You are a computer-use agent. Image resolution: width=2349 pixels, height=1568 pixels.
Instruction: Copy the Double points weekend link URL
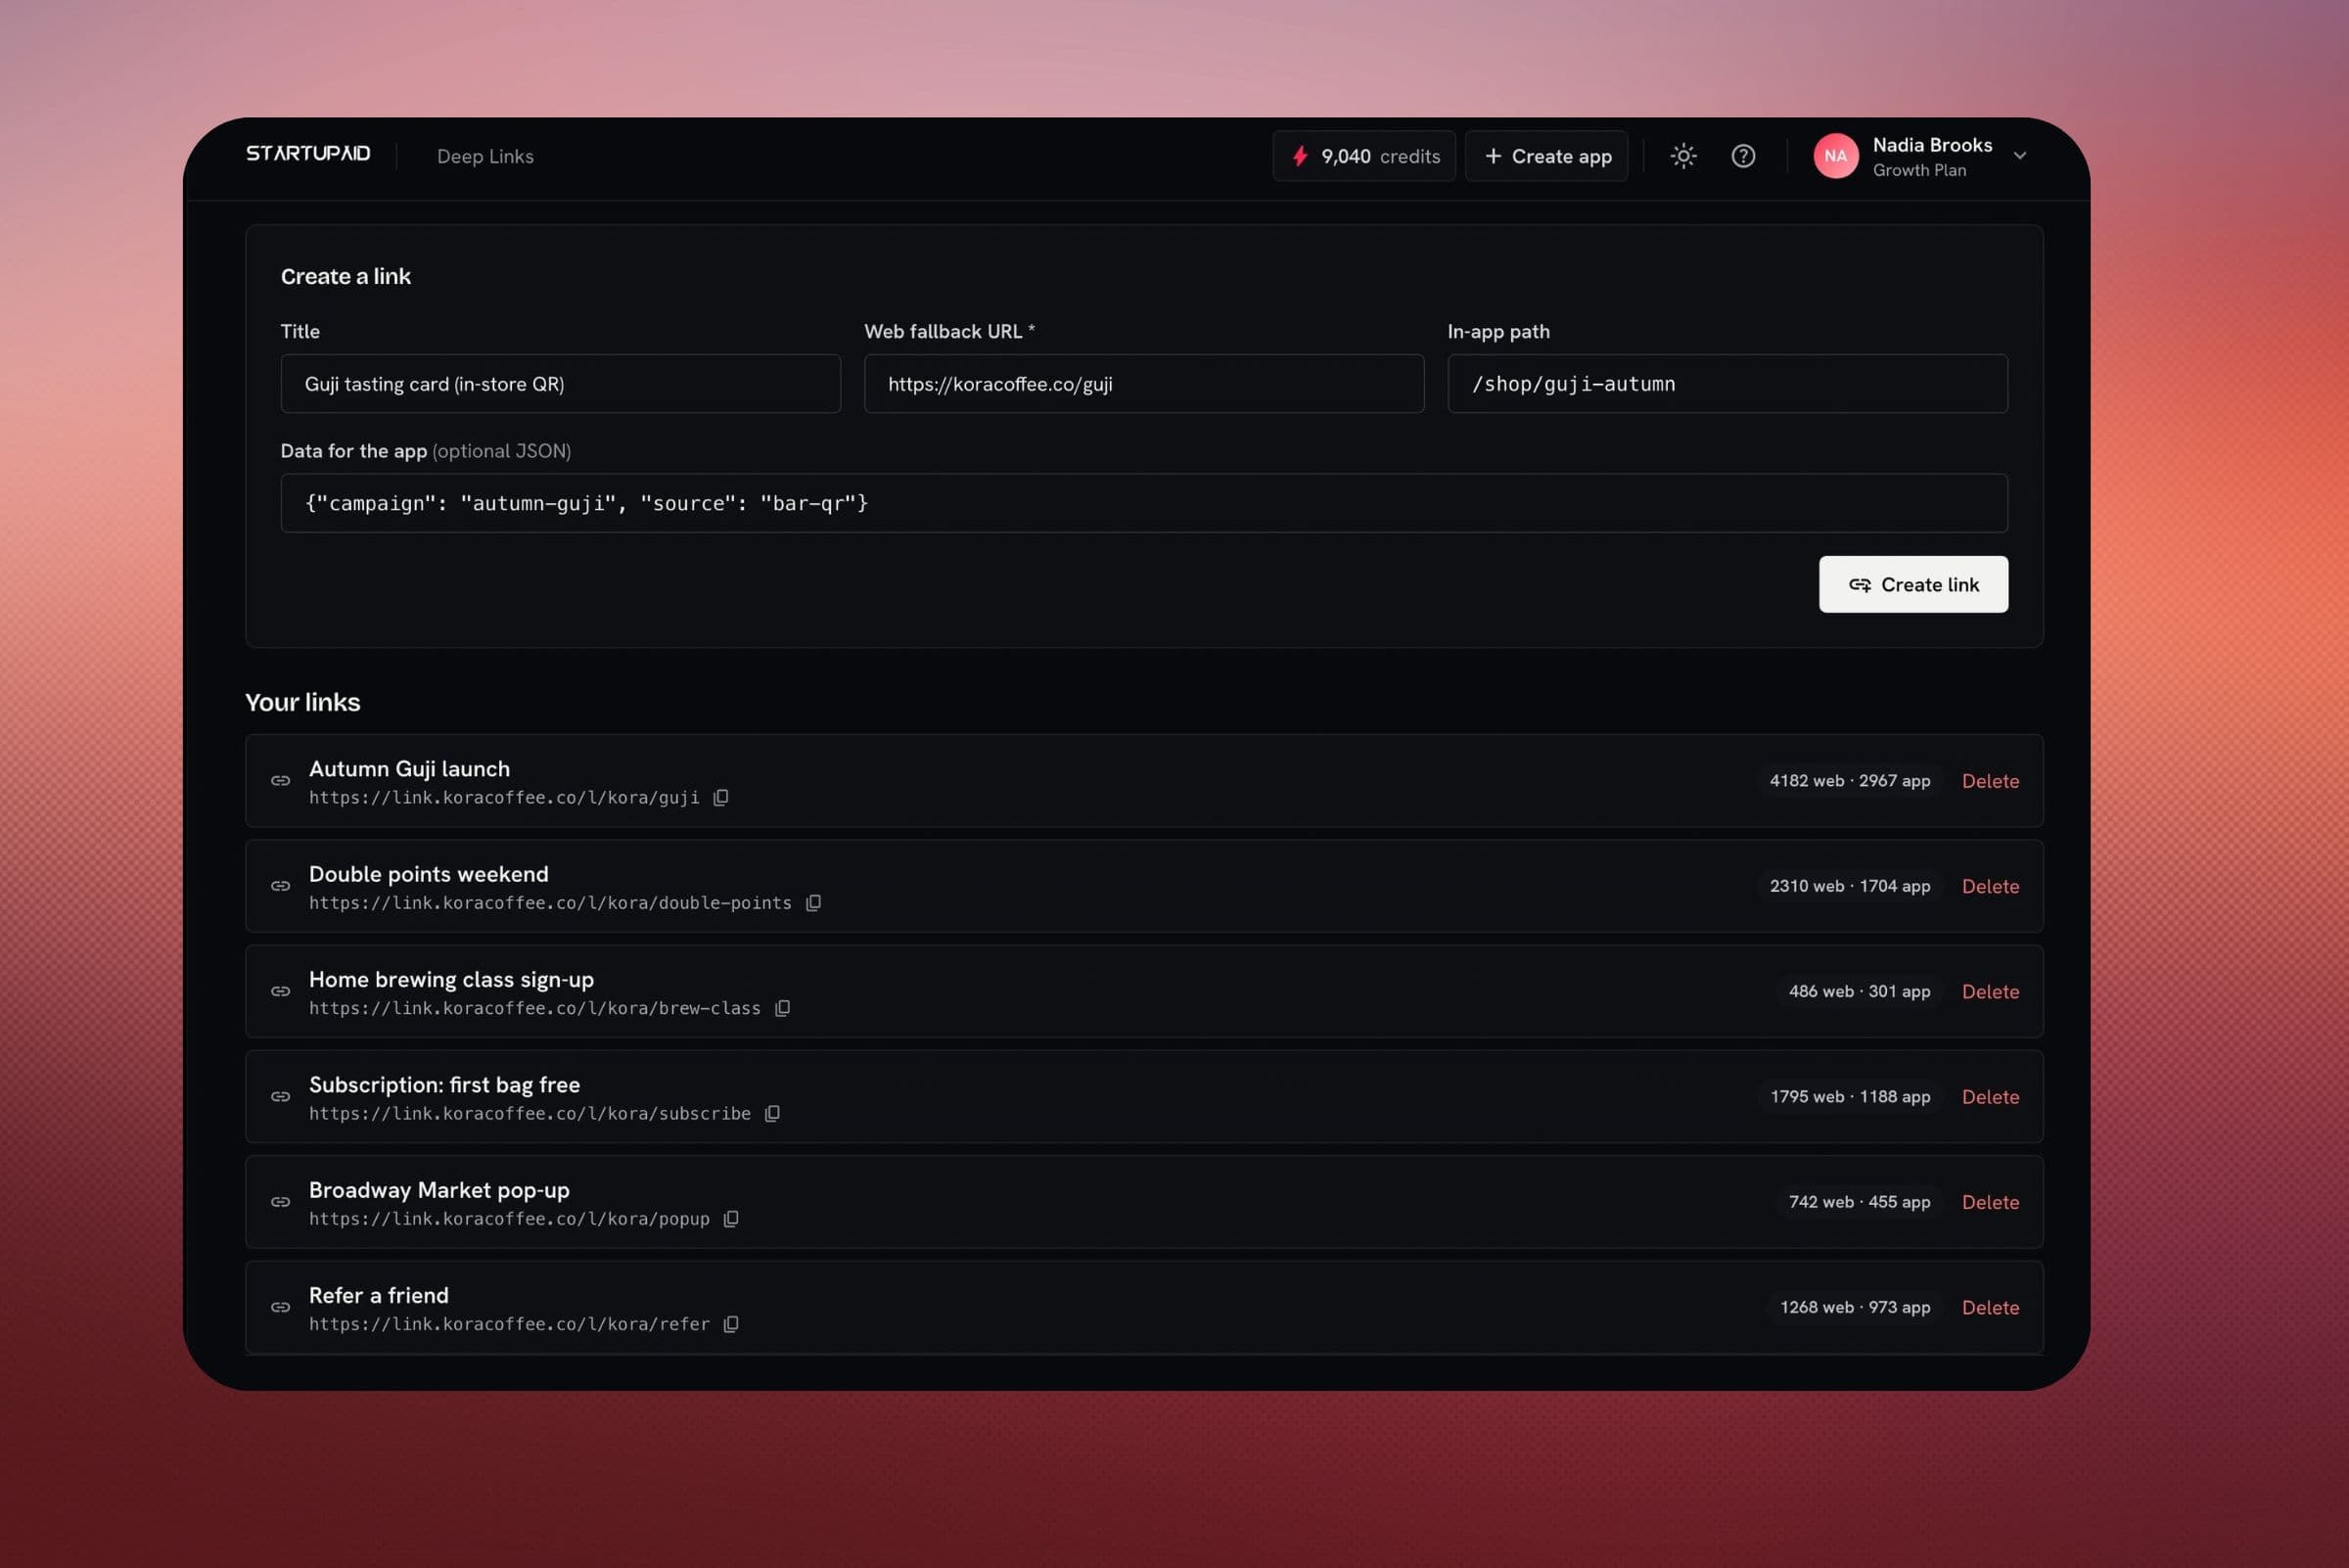coord(813,903)
